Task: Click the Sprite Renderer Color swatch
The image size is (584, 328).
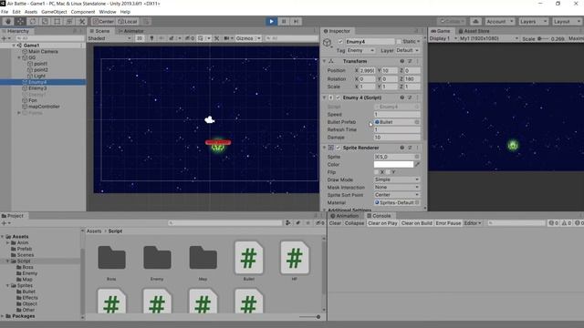Action: (393, 164)
